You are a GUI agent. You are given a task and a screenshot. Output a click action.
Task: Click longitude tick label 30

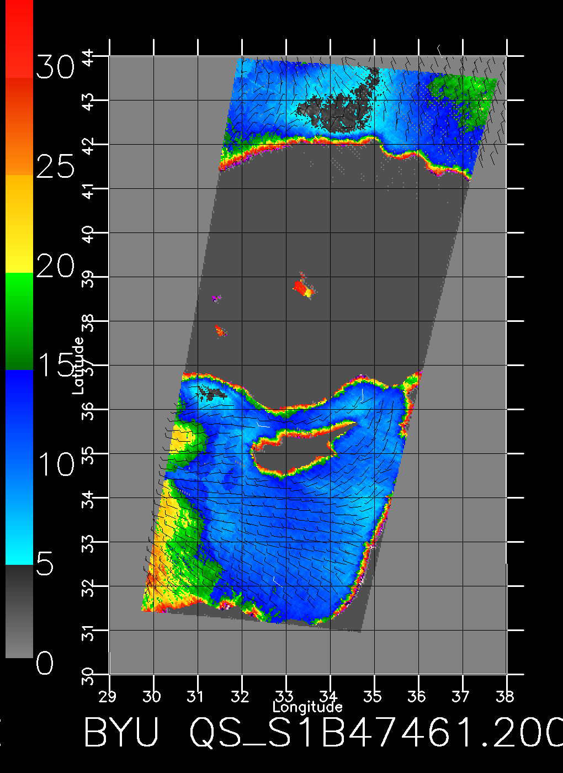point(152,696)
